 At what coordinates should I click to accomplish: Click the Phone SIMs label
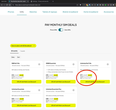coord(54,30)
